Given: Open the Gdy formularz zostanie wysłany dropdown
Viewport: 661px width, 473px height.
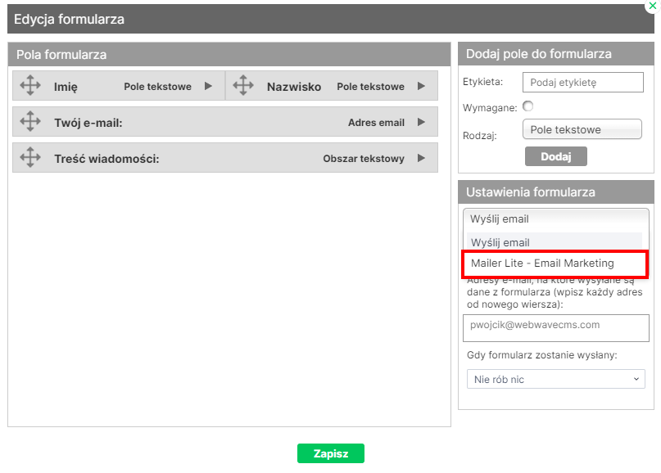Looking at the screenshot, I should [555, 379].
